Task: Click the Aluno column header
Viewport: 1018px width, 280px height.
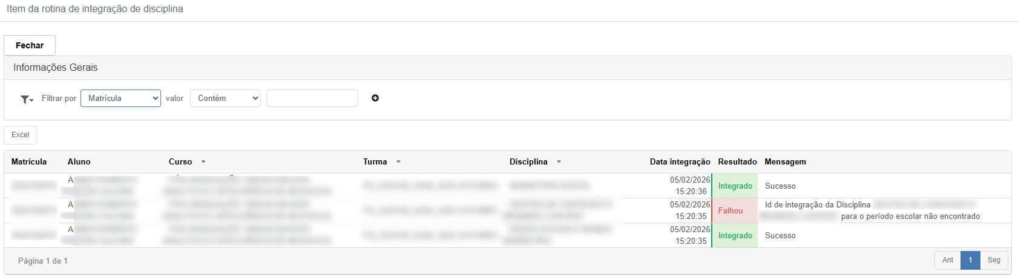Action: coord(79,162)
